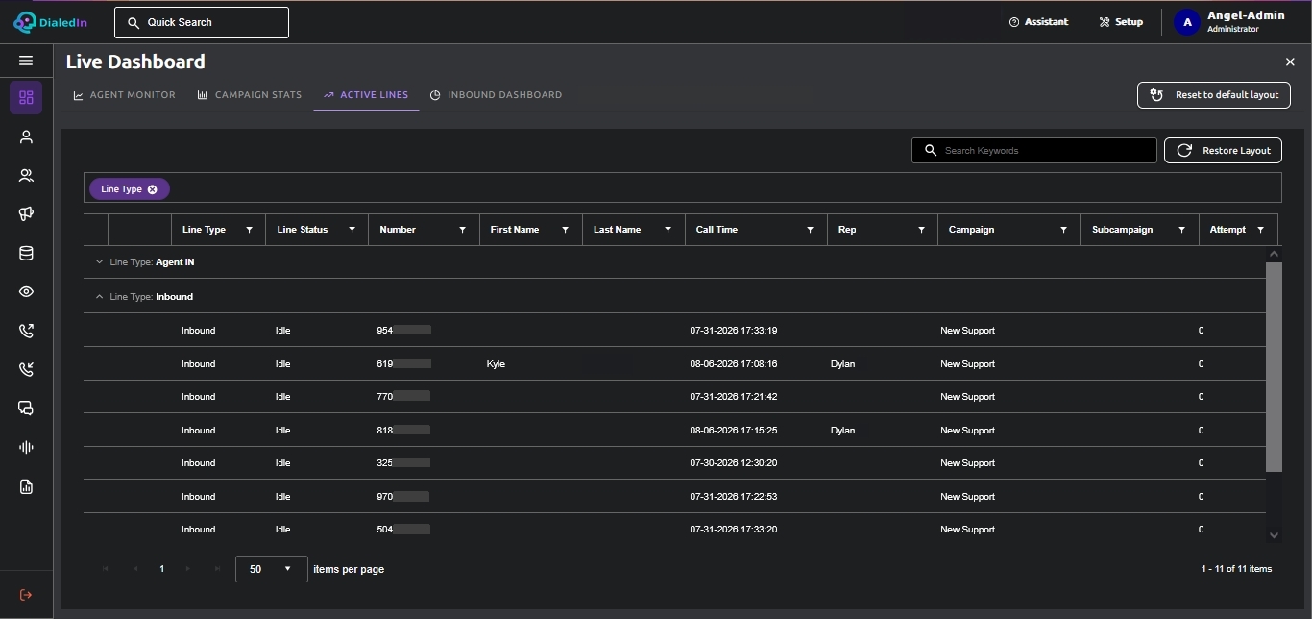Filter the Last Name column
Image resolution: width=1312 pixels, height=619 pixels.
point(668,230)
